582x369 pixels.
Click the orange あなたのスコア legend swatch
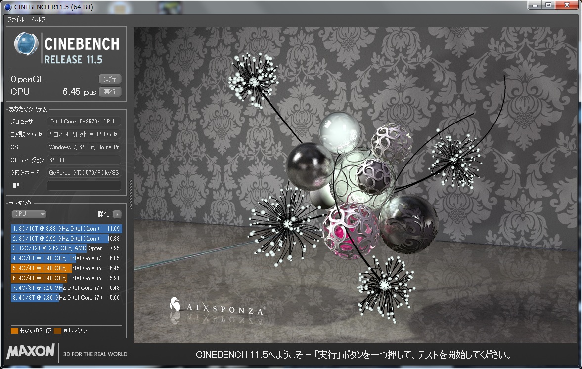click(x=14, y=331)
